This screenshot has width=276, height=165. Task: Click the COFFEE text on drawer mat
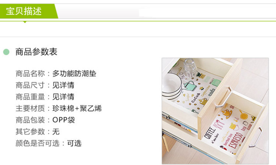pos(210,133)
